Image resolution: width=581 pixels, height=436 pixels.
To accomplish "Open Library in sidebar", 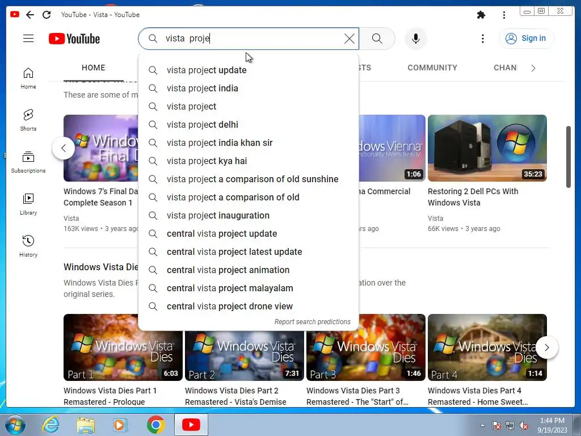I will 28,204.
